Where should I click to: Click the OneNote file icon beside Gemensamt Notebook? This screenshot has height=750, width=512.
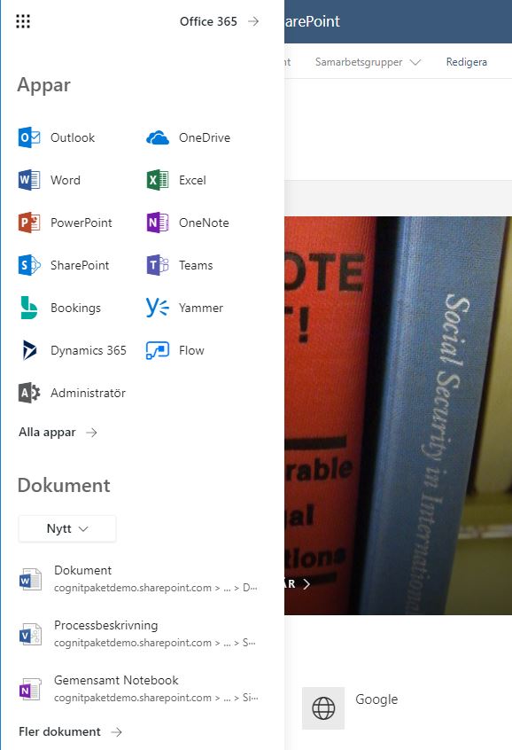coord(29,689)
